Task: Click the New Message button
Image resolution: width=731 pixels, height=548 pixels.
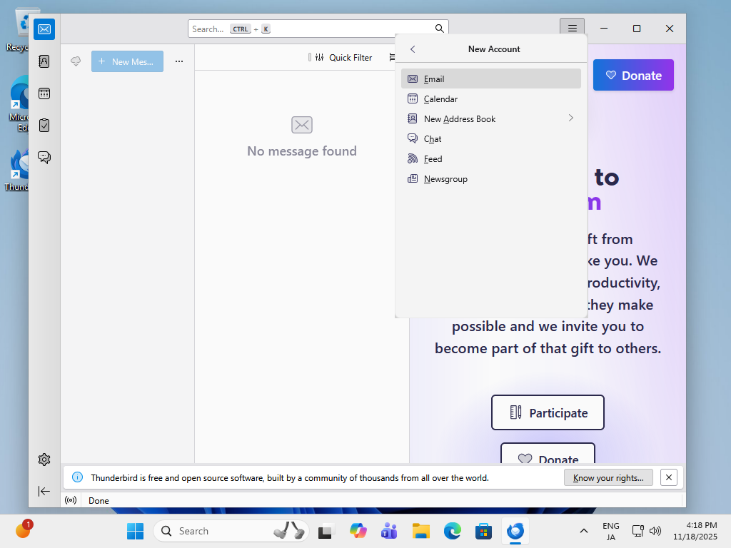Action: tap(127, 61)
